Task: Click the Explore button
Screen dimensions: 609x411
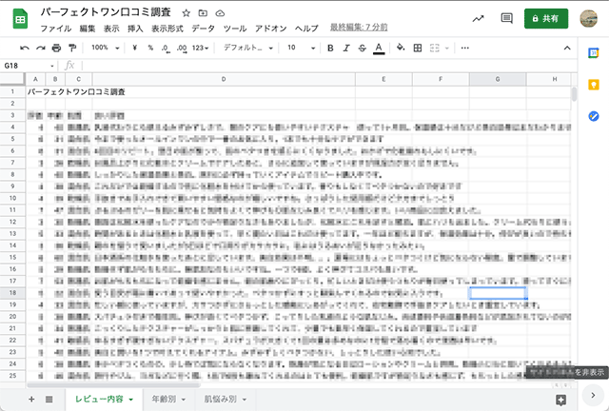Action: point(560,400)
